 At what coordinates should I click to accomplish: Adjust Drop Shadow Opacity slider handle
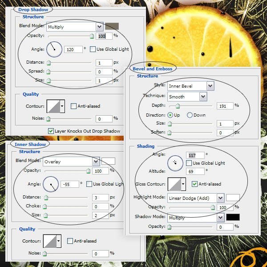92,36
